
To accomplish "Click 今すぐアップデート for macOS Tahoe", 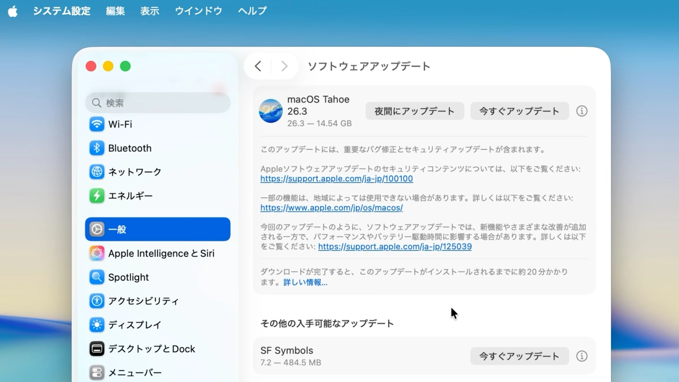I will (x=519, y=111).
